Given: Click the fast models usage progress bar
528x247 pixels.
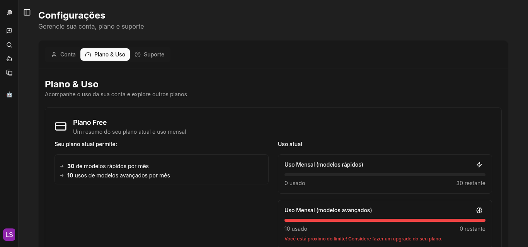Looking at the screenshot, I should pos(385,175).
